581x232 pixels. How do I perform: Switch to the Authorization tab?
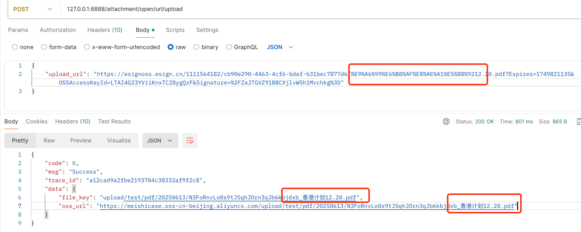(x=58, y=30)
